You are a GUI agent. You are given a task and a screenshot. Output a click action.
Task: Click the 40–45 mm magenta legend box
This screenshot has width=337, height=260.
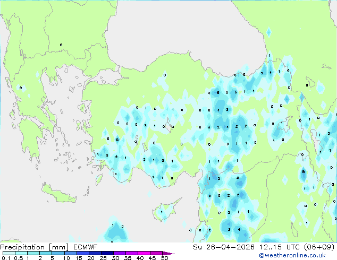click(x=144, y=253)
